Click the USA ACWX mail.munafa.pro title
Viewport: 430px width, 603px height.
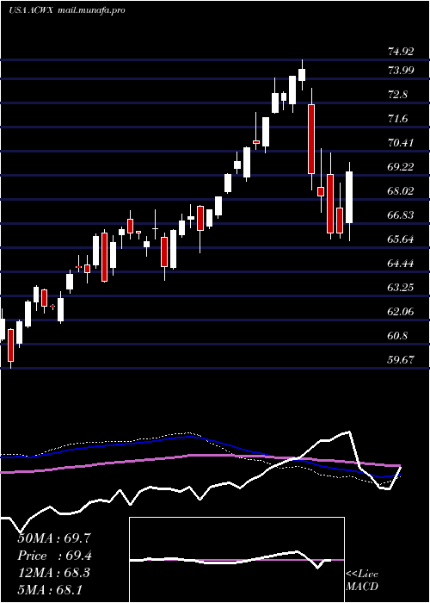tap(67, 10)
